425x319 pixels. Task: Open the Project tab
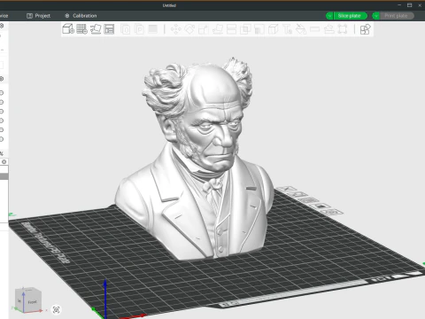point(38,16)
